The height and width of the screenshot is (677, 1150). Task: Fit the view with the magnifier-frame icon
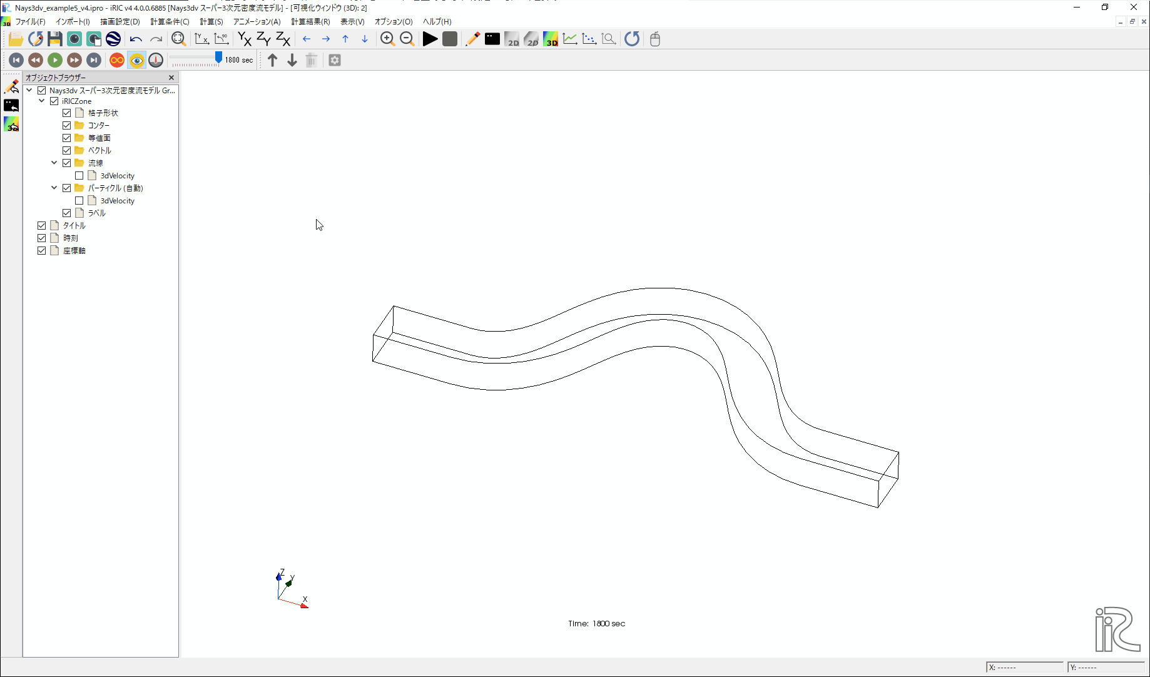tap(178, 39)
